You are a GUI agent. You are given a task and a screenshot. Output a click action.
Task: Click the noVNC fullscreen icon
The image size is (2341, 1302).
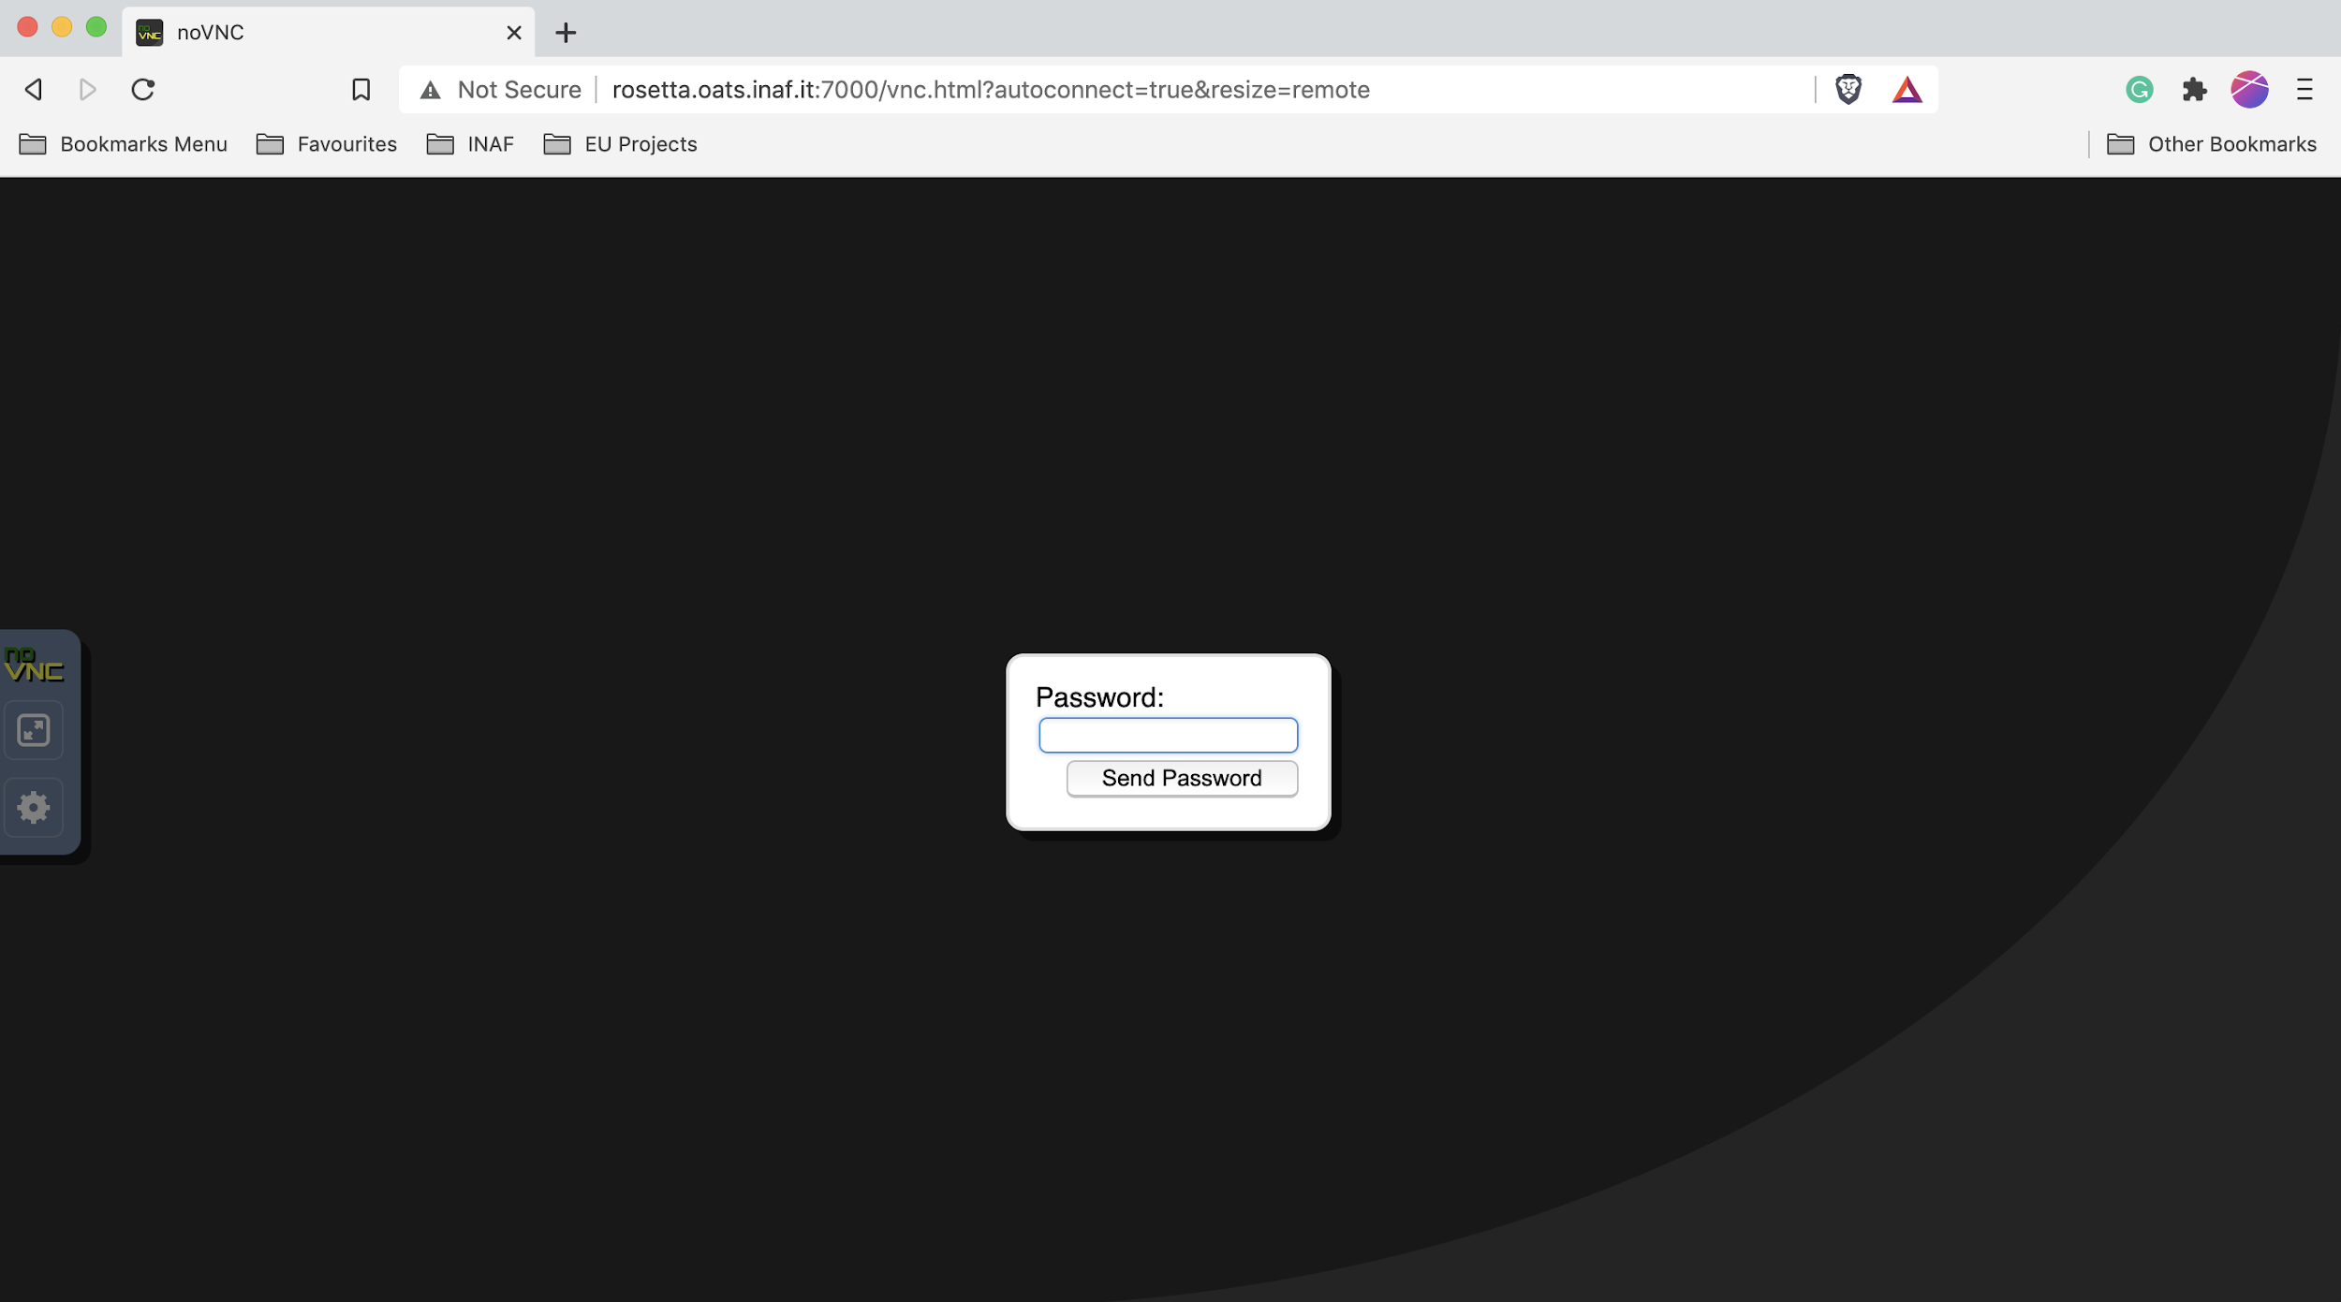(x=34, y=730)
